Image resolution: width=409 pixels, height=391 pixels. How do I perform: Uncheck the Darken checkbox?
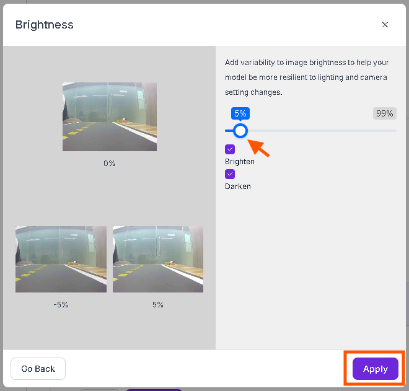point(230,174)
